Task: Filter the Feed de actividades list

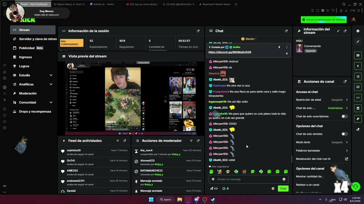Action: [x=118, y=141]
